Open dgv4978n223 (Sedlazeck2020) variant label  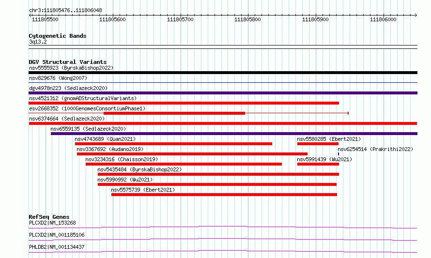(x=68, y=88)
